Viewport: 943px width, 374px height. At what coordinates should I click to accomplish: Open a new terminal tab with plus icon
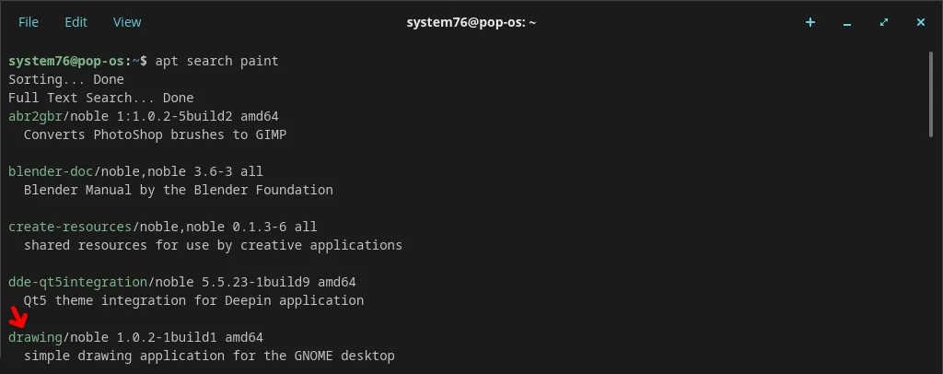810,22
